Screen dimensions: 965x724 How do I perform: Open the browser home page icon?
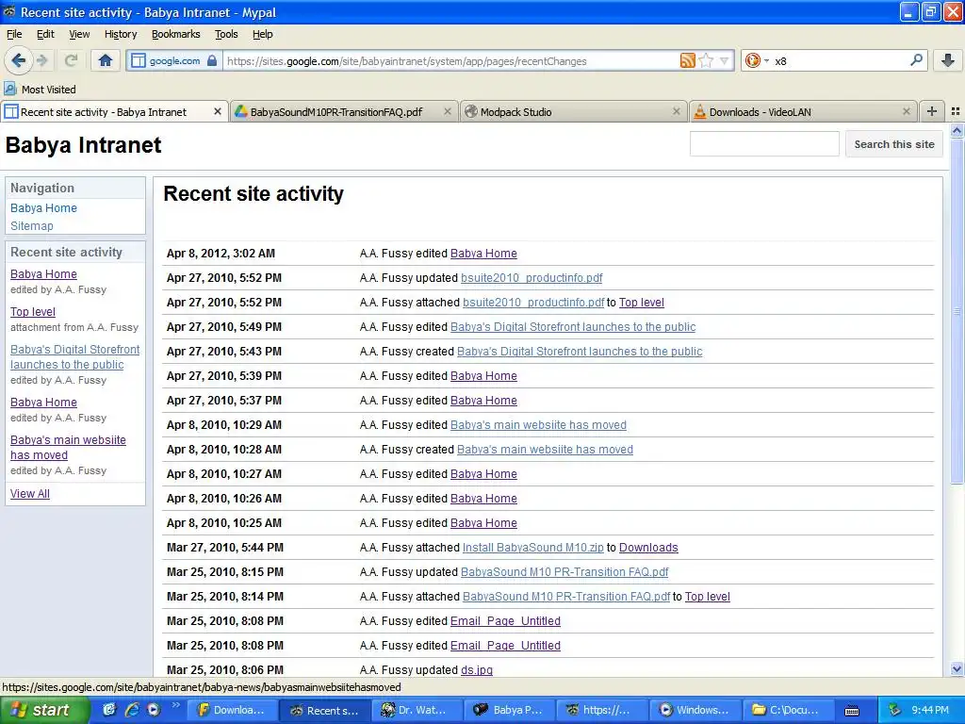point(106,60)
